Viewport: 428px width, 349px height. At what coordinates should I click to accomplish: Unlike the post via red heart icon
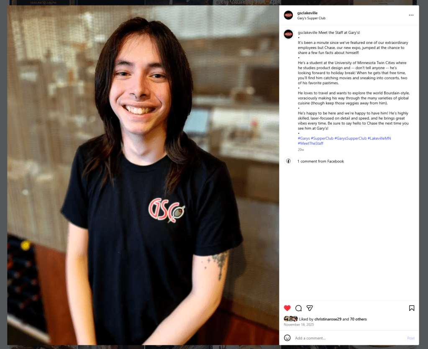pos(287,308)
